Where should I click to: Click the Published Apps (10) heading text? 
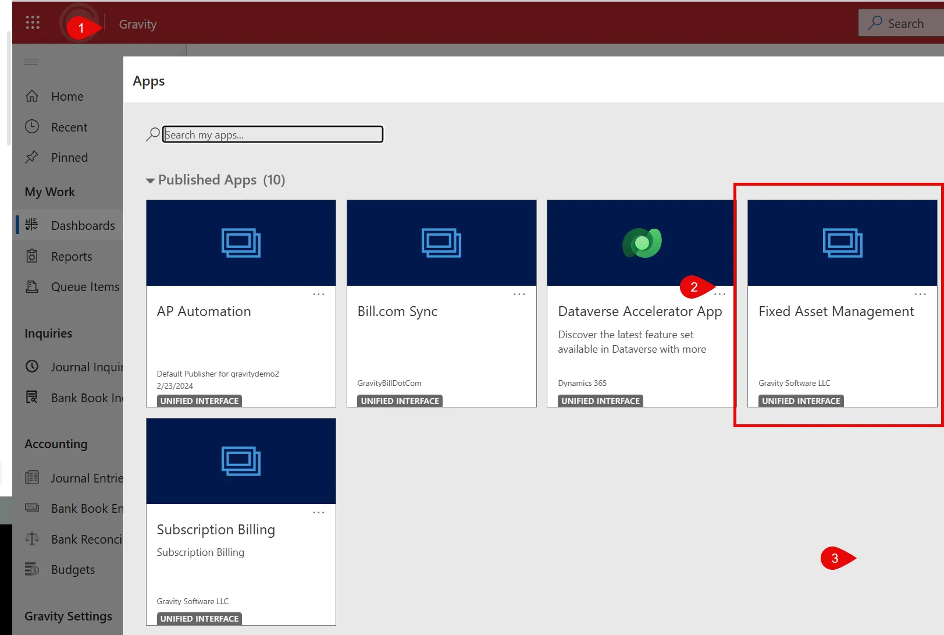[x=222, y=180]
